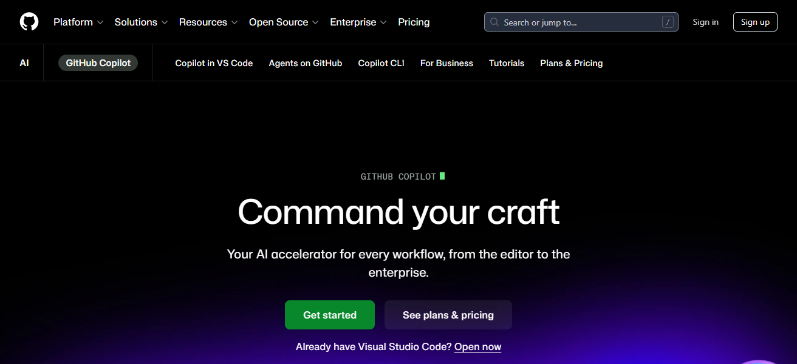Viewport: 797px width, 364px height.
Task: Select the GitHub Copilot pill
Action: [98, 63]
